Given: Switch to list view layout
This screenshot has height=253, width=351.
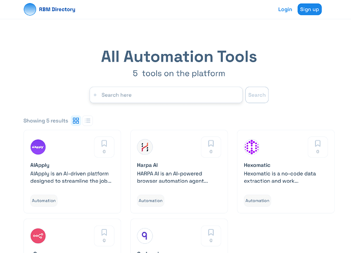Looking at the screenshot, I should [87, 121].
